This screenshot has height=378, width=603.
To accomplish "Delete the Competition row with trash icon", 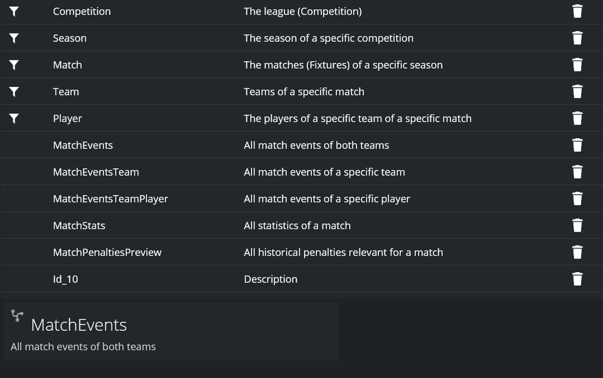I will click(x=577, y=11).
